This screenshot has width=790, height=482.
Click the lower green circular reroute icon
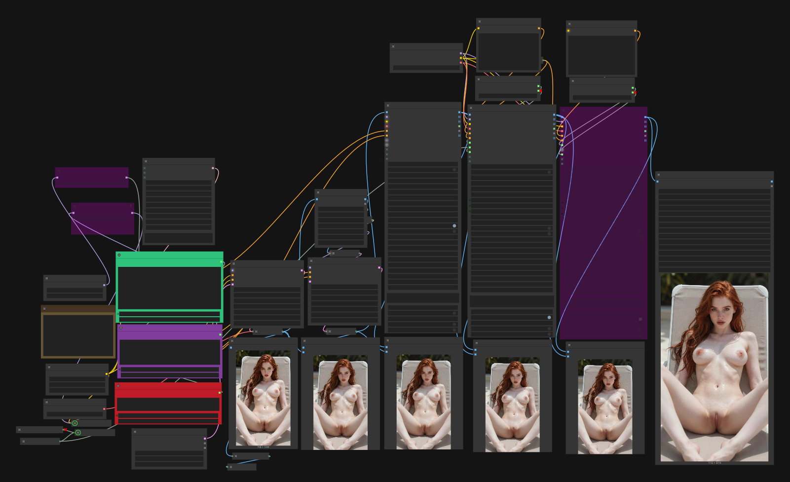[x=78, y=433]
